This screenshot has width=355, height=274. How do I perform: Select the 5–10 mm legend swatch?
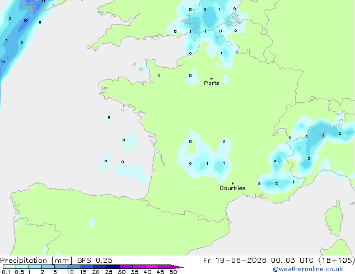tap(61, 267)
